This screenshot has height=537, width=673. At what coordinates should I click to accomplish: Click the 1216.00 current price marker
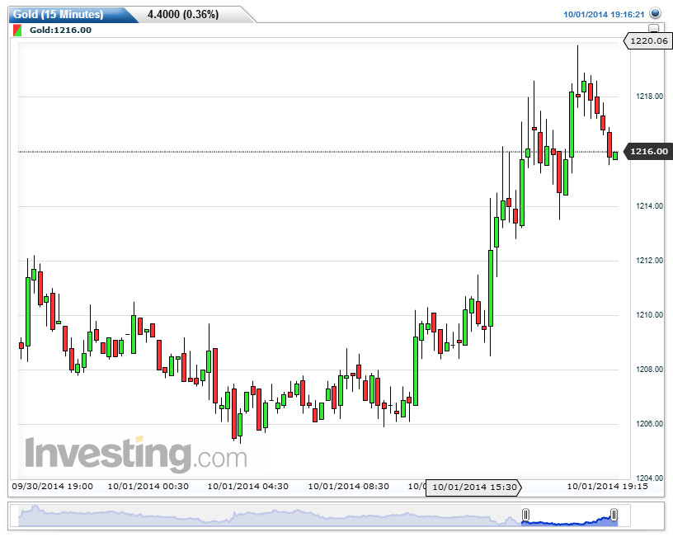[648, 151]
